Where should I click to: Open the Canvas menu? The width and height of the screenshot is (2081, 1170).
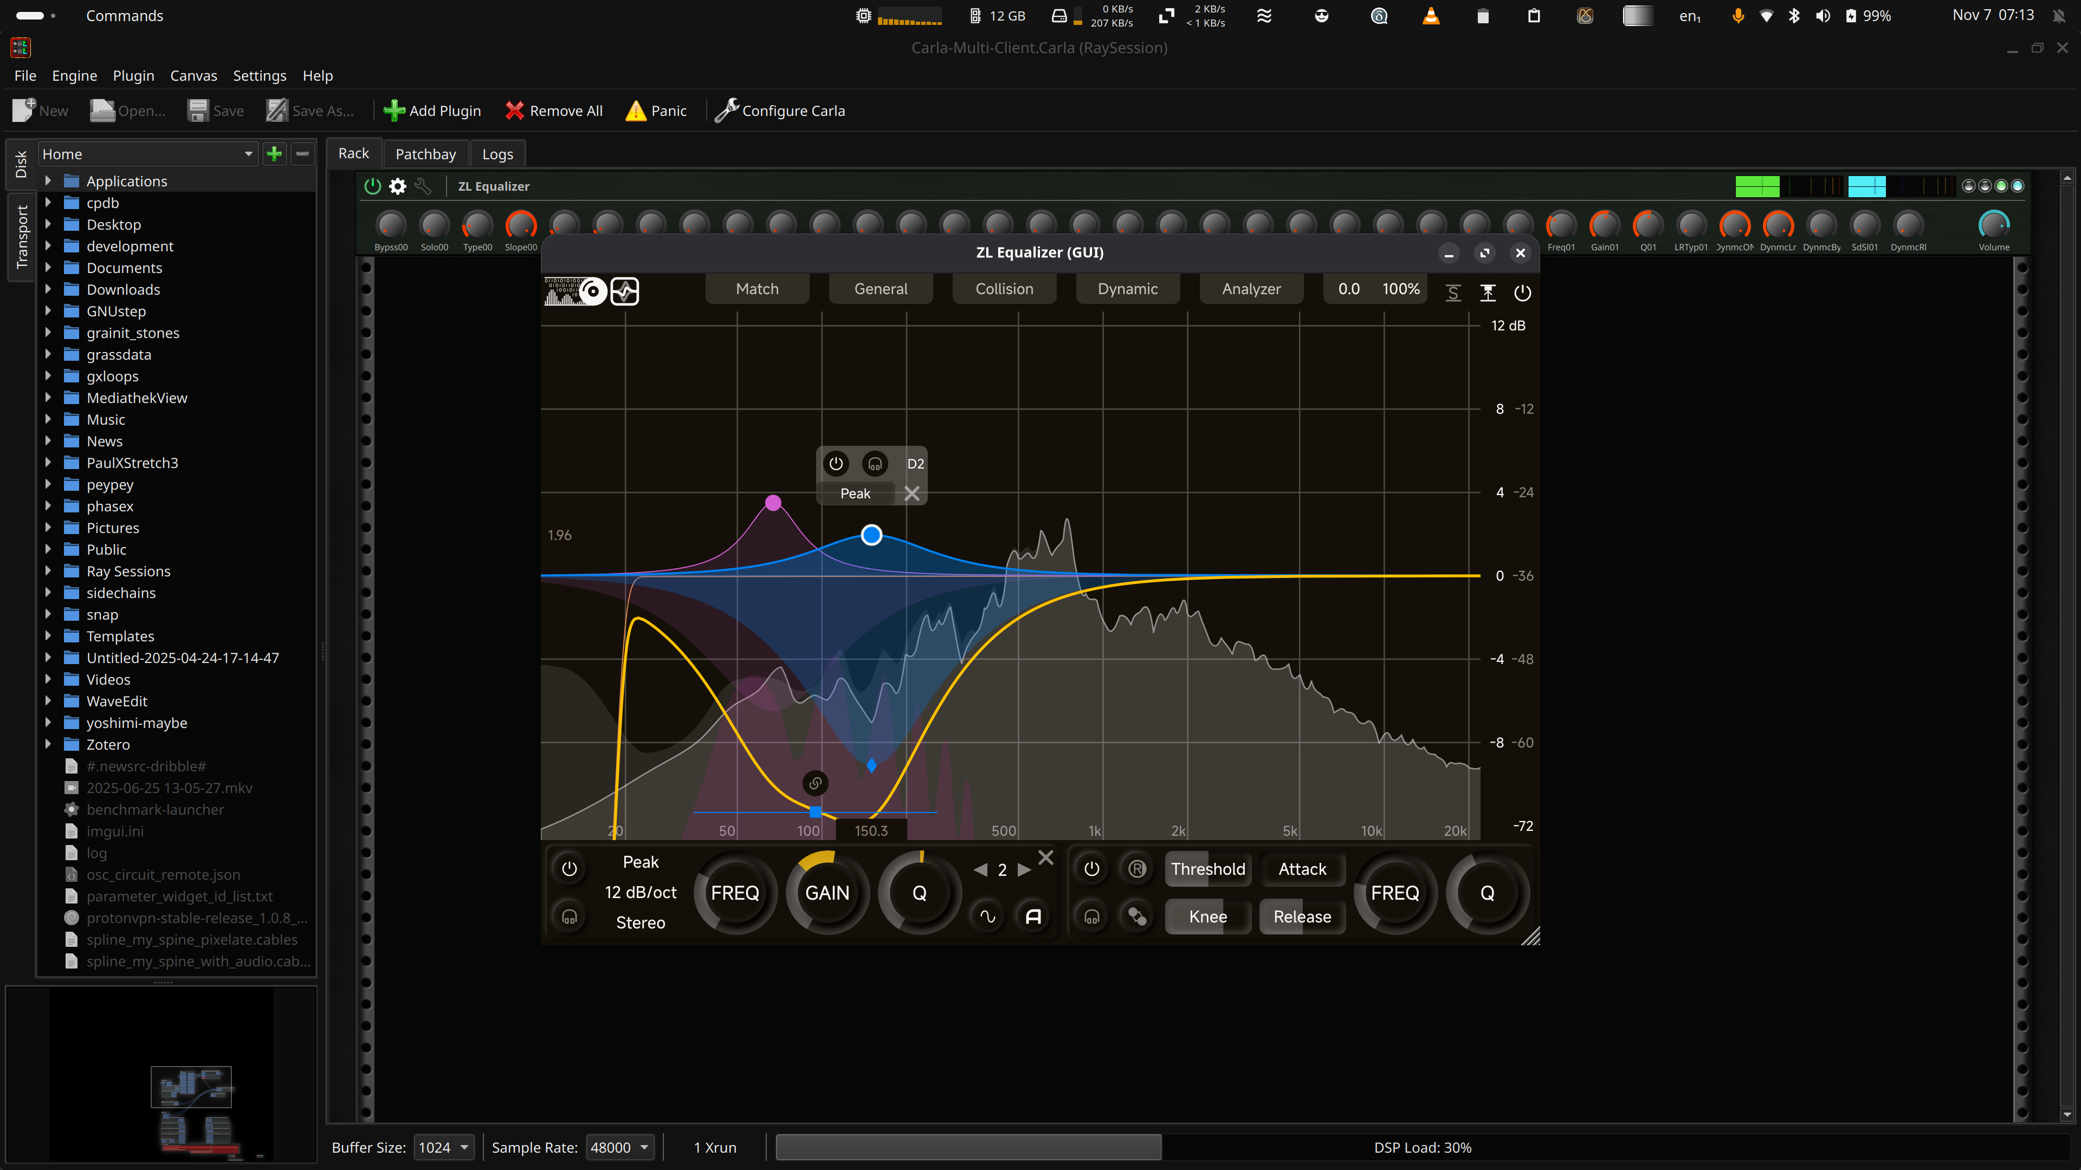(x=193, y=75)
